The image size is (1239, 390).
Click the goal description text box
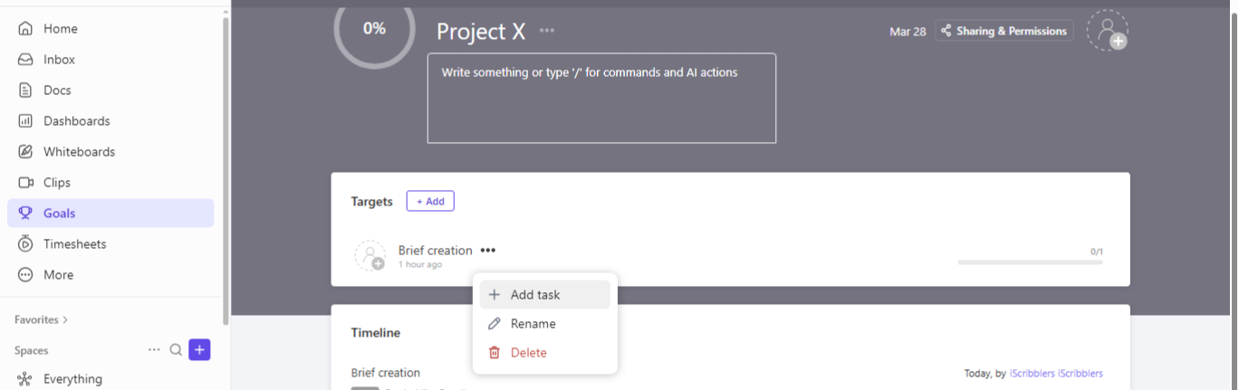601,98
